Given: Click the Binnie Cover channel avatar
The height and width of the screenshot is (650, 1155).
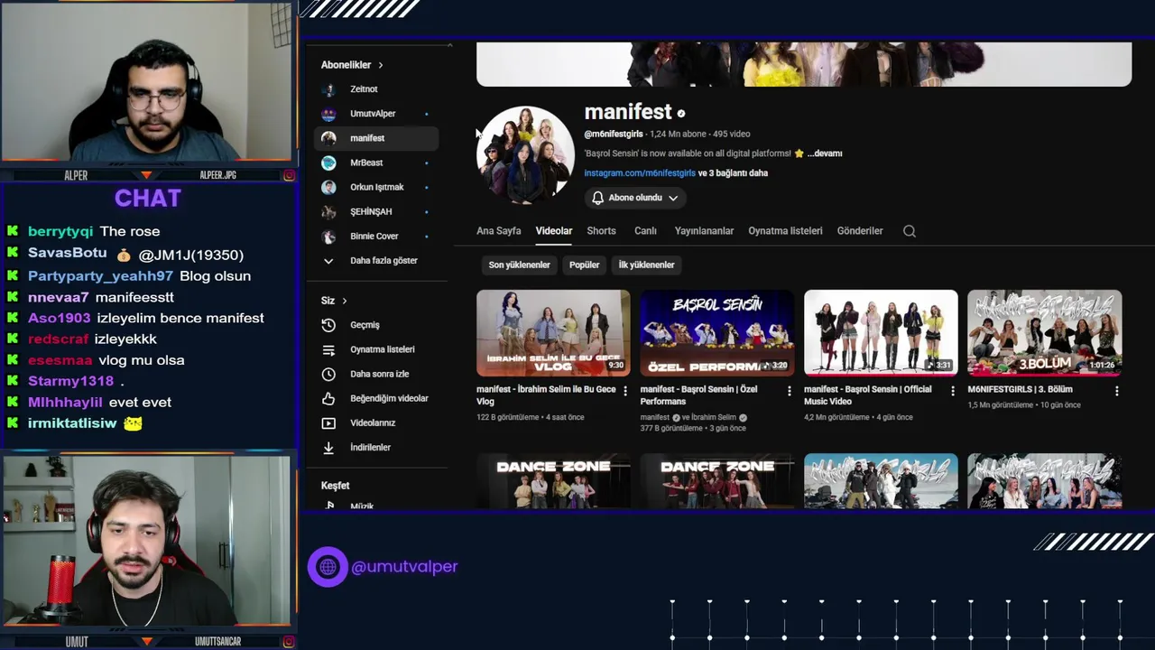Looking at the screenshot, I should (x=328, y=236).
